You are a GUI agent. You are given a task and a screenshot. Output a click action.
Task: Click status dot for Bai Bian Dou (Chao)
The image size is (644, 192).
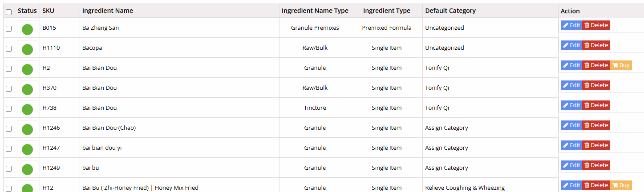click(x=27, y=130)
